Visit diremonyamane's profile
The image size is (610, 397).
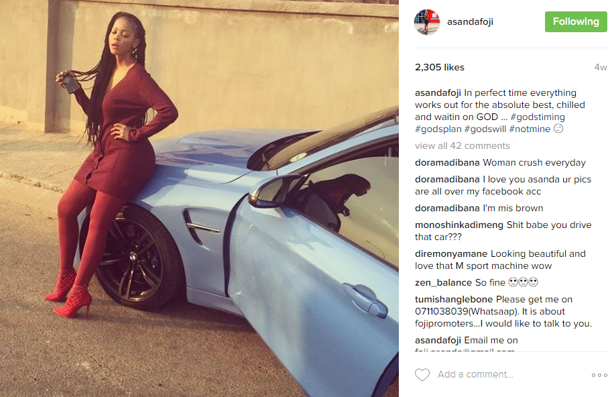tap(451, 253)
